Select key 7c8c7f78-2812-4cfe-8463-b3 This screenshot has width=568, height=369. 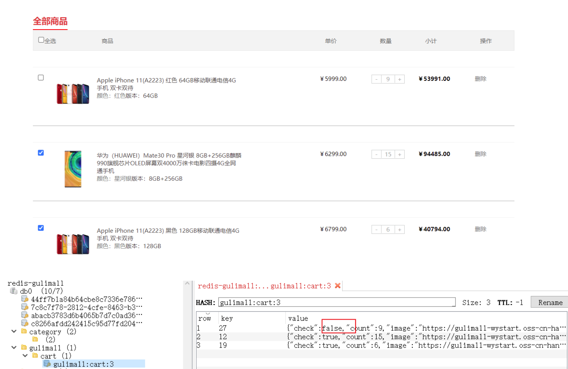coord(87,307)
